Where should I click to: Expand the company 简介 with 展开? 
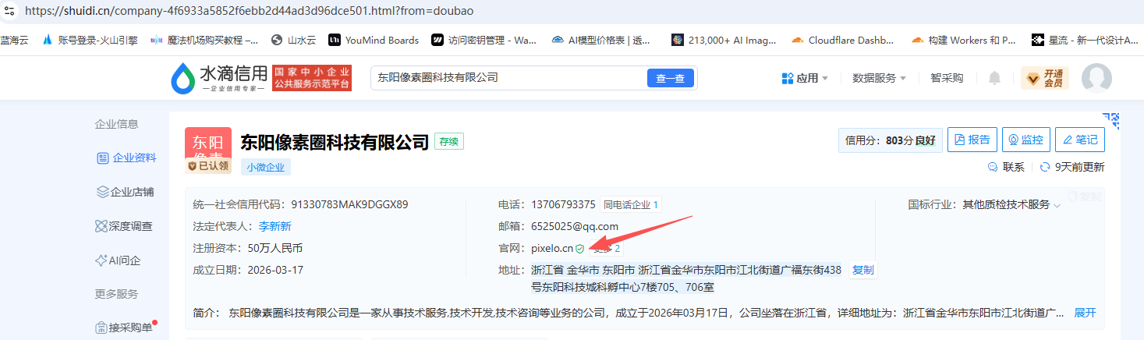(x=1086, y=313)
